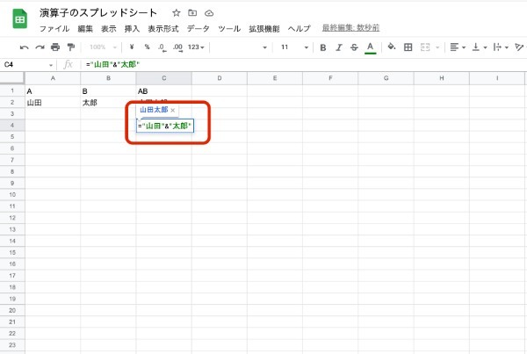This screenshot has width=527, height=354.
Task: Toggle bold formatting
Action: pyautogui.click(x=323, y=47)
